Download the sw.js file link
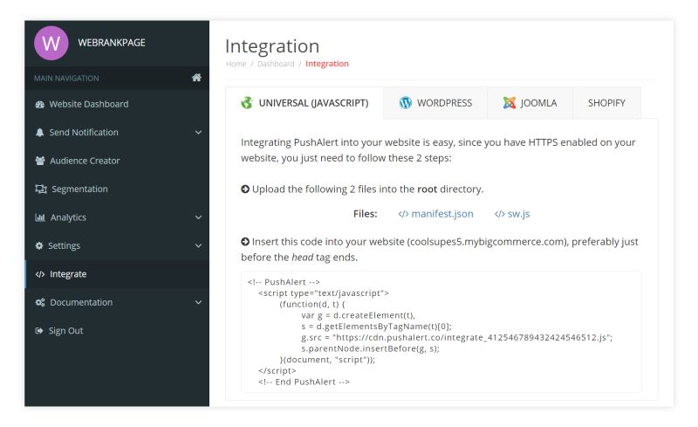This screenshot has height=427, width=698. (512, 214)
